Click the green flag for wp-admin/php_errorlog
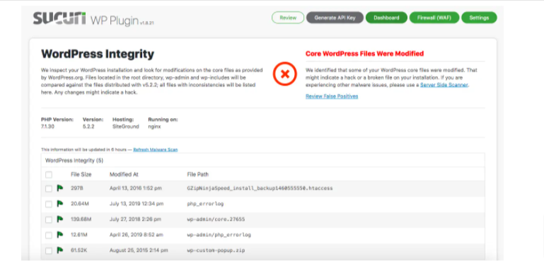The width and height of the screenshot is (544, 266). 60,235
